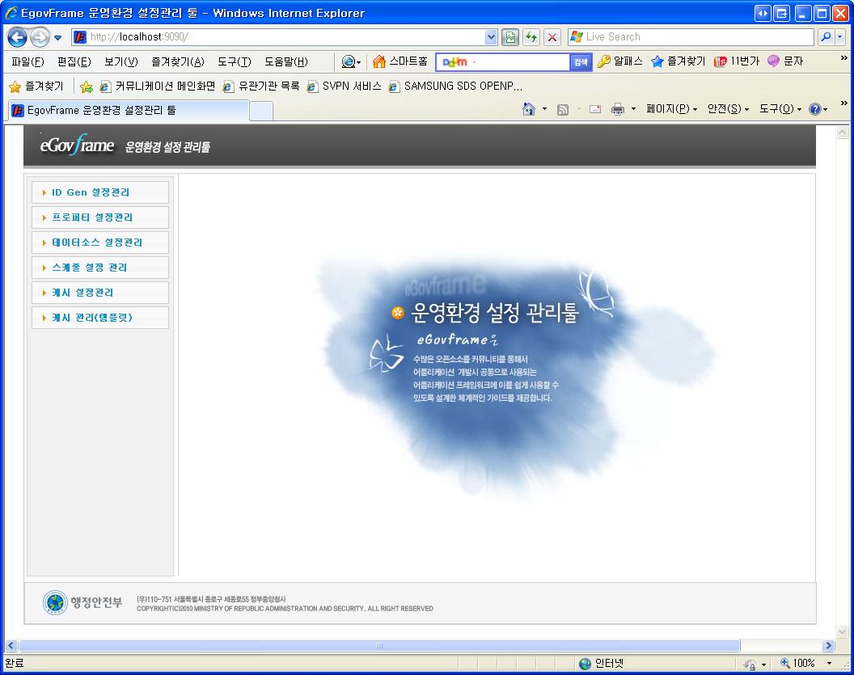Open 데이터소스 설정관리 in sidebar
Viewport: 854px width, 675px height.
97,243
